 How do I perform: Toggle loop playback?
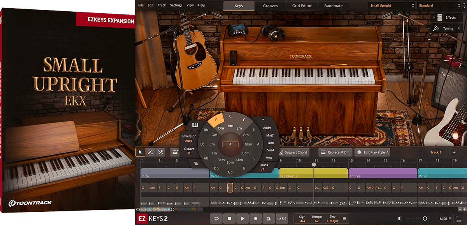click(216, 219)
